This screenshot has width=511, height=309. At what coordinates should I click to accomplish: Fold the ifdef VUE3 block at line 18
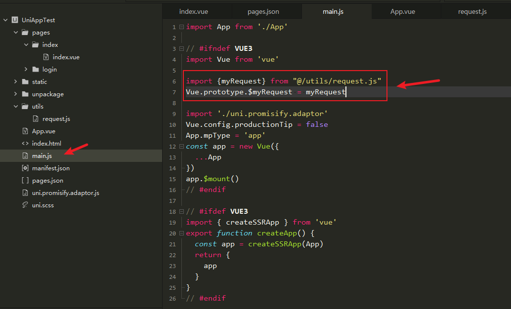181,211
